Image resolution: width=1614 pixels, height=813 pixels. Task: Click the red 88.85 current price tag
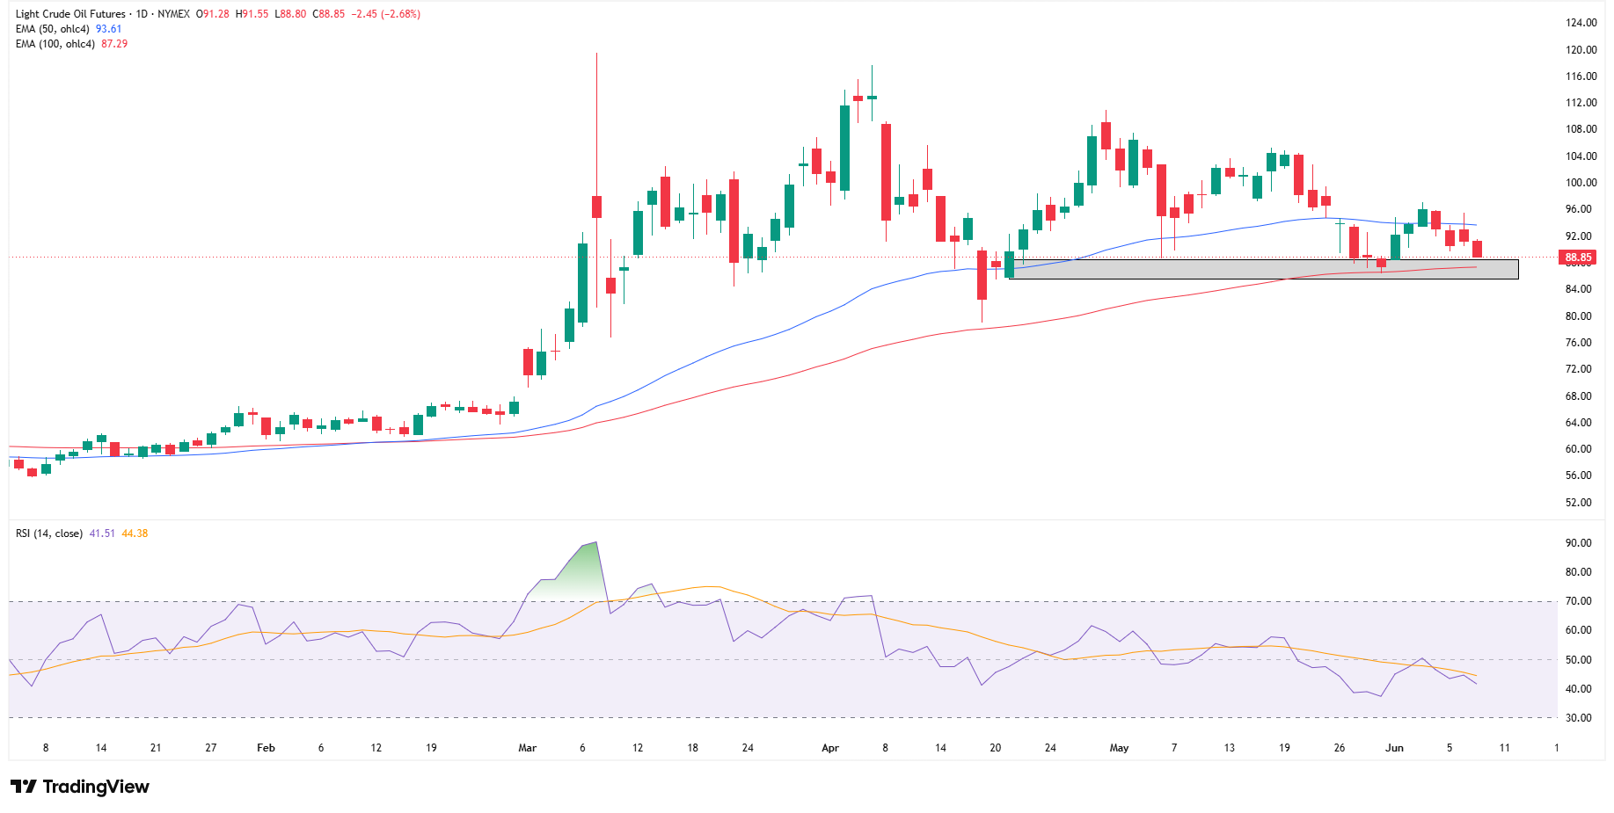1578,258
